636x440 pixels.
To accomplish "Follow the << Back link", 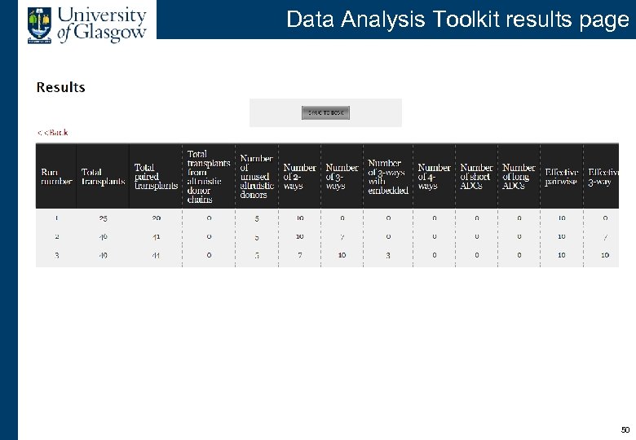I will 53,132.
